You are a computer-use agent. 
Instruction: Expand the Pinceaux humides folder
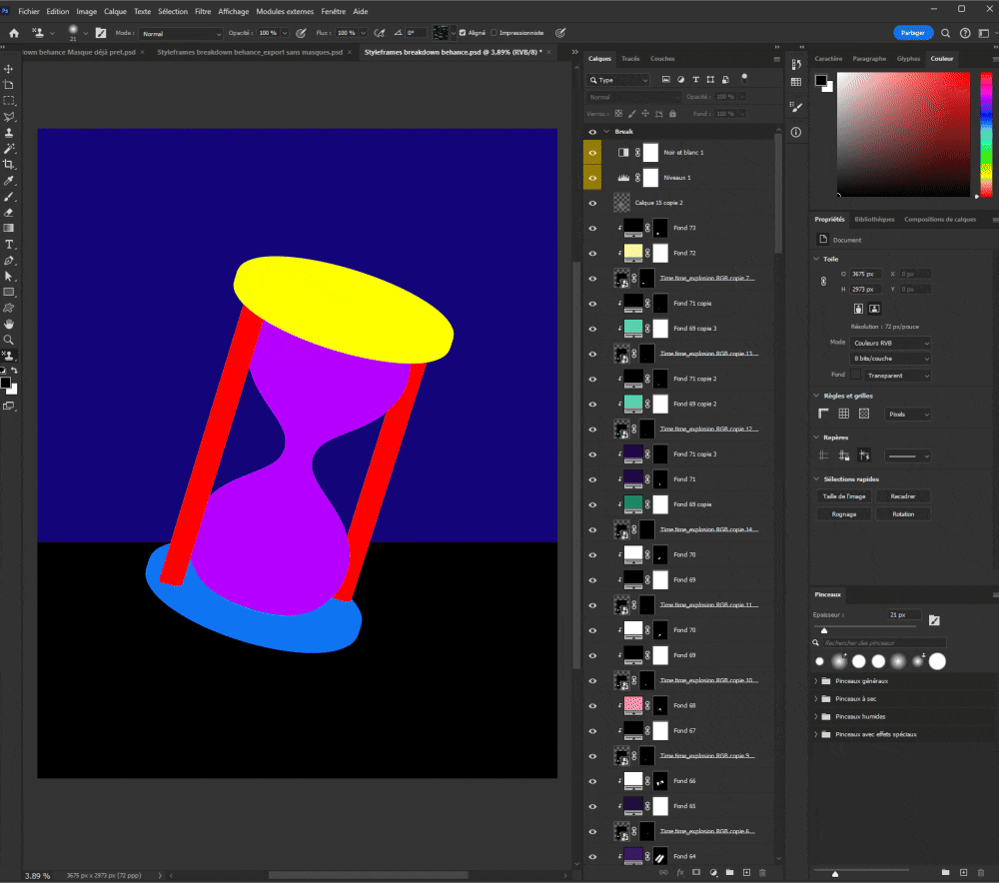(816, 717)
